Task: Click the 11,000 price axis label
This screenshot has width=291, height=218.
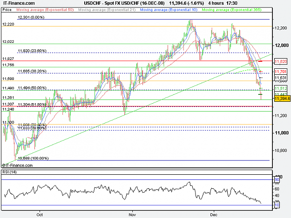Action: click(x=282, y=133)
